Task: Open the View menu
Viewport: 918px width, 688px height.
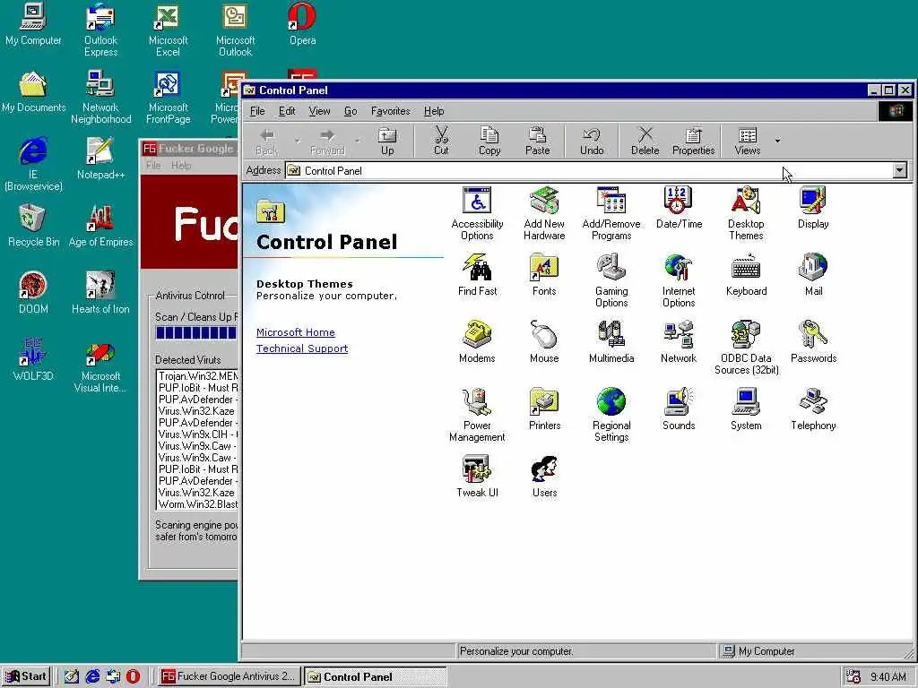Action: pyautogui.click(x=320, y=111)
